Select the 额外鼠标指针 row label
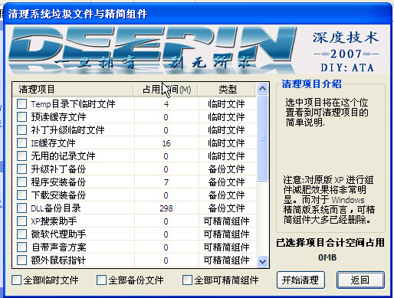394x298 pixels. tap(58, 260)
